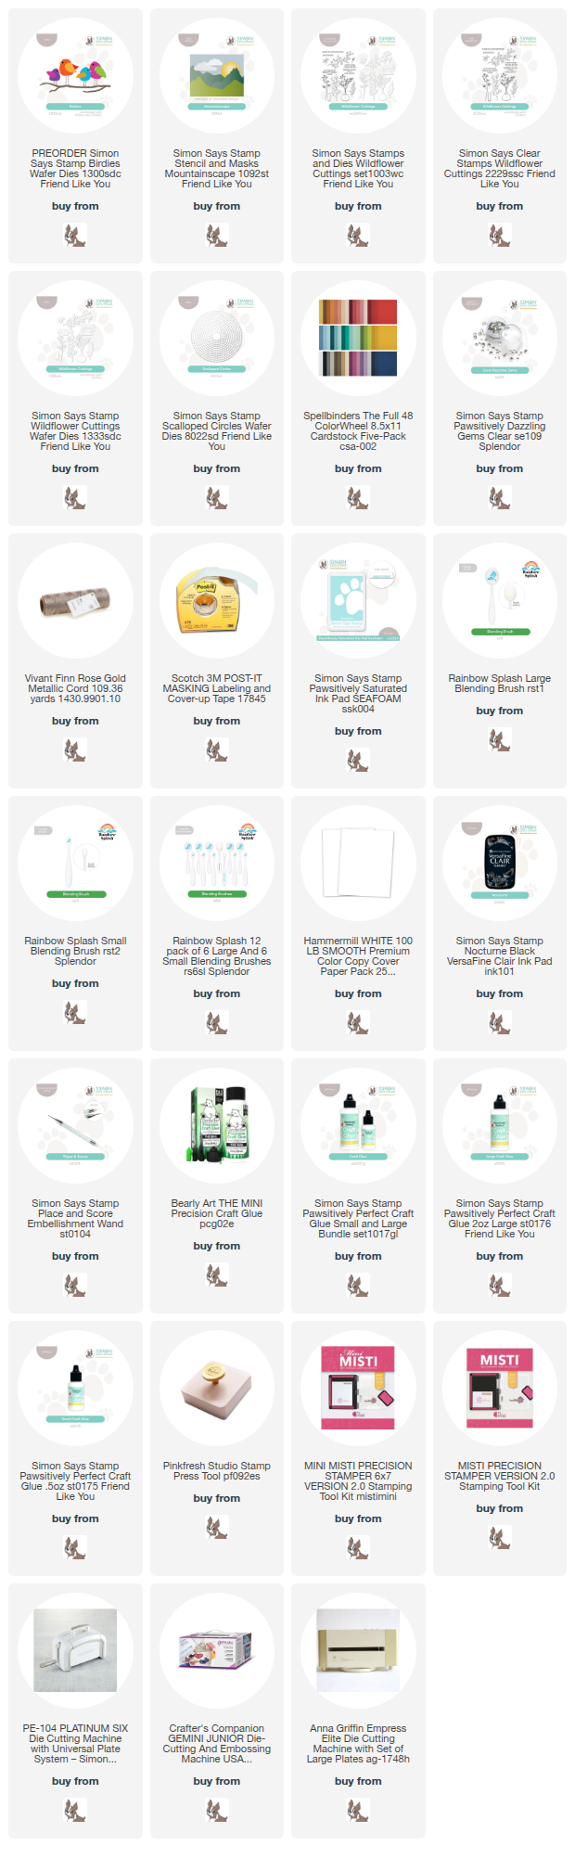Click store icon under Anna Griffin Empress machine
This screenshot has width=575, height=1858.
coord(358,1811)
